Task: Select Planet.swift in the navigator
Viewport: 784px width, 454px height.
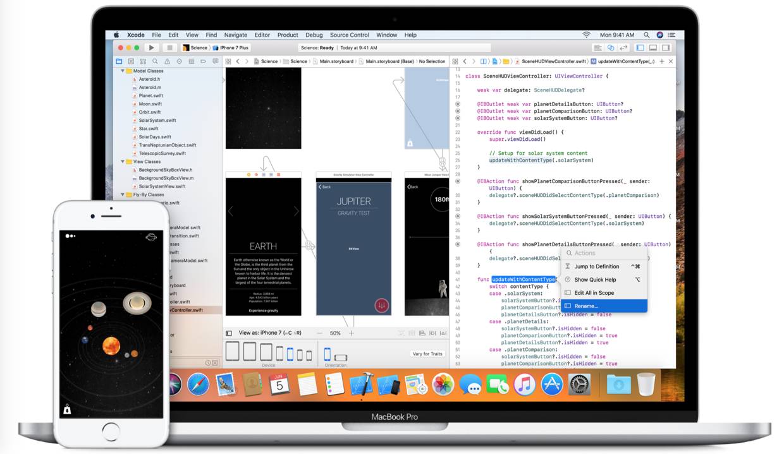Action: point(150,95)
